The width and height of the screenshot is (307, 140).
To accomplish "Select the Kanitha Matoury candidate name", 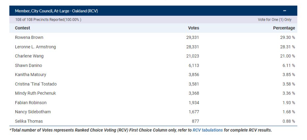I will 31,75.
